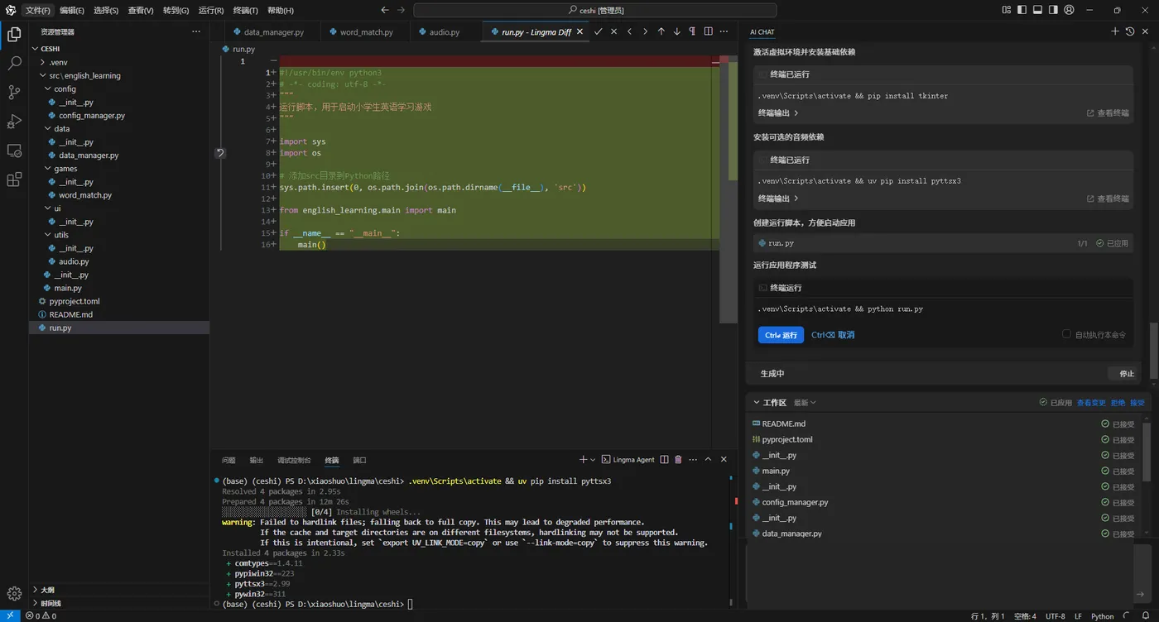Reject diff changes with the X icon

click(613, 31)
